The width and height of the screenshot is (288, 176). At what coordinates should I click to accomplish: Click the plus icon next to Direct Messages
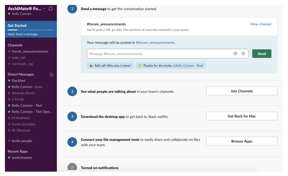[52, 74]
